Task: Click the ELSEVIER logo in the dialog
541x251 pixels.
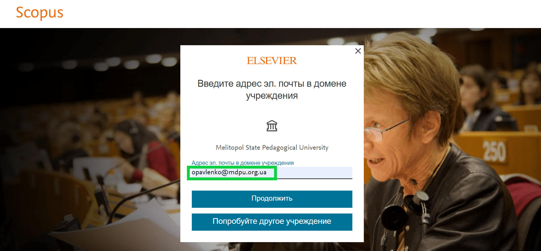Action: tap(272, 61)
